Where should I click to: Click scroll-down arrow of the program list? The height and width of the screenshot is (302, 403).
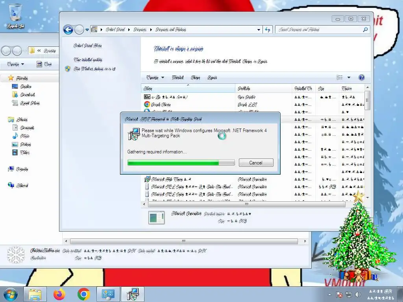368,197
